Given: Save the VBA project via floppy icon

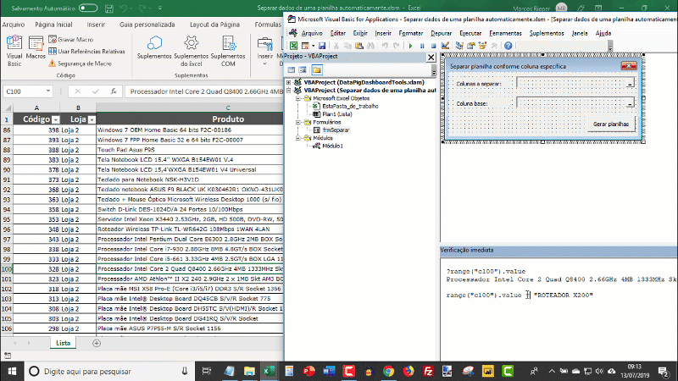Looking at the screenshot, I should point(322,46).
